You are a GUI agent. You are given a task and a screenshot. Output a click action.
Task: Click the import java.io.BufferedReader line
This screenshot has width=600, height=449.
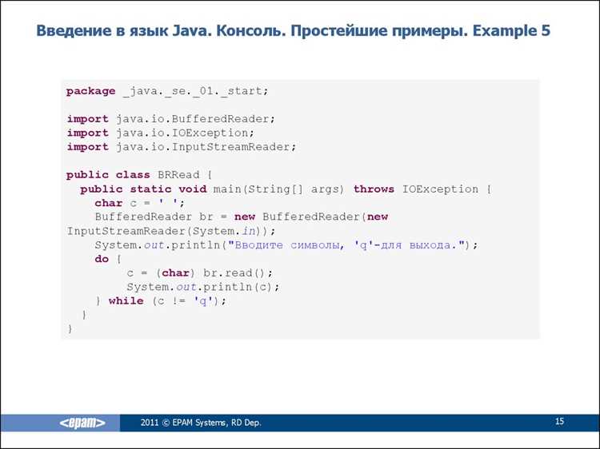point(171,119)
